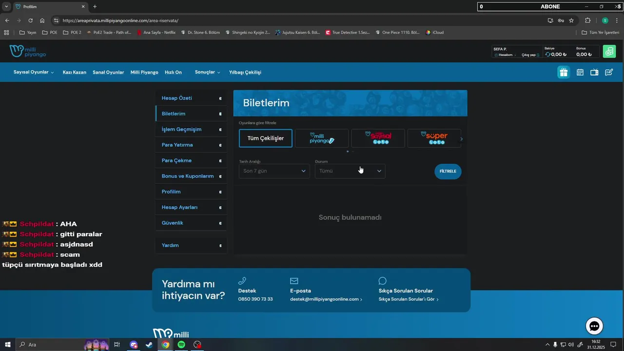
Task: Select the Tüm Çekilişler filter
Action: point(266,138)
